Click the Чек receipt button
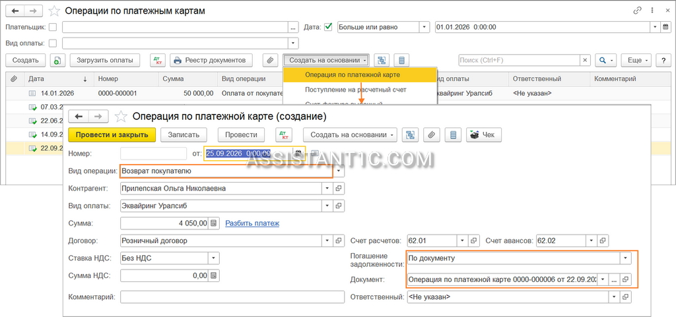676x317 pixels. pos(483,134)
